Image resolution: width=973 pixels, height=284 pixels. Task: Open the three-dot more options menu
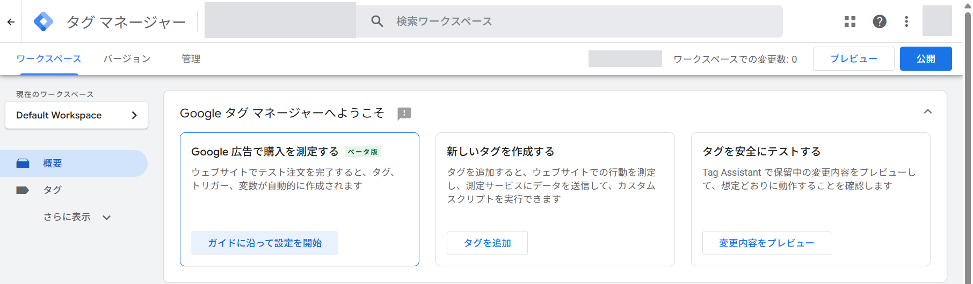tap(906, 21)
